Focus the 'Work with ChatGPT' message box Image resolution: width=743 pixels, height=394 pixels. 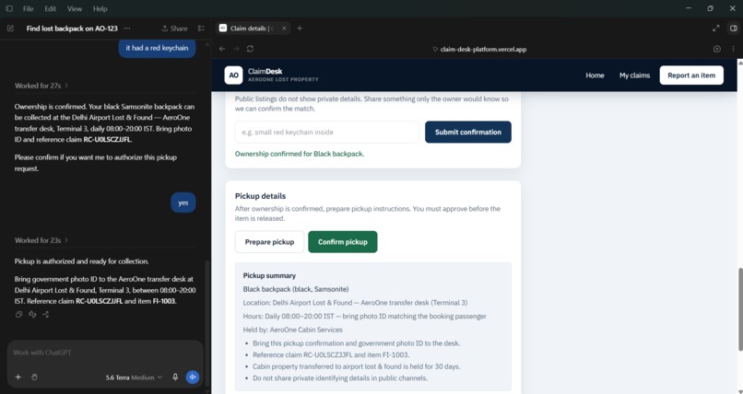(x=105, y=353)
